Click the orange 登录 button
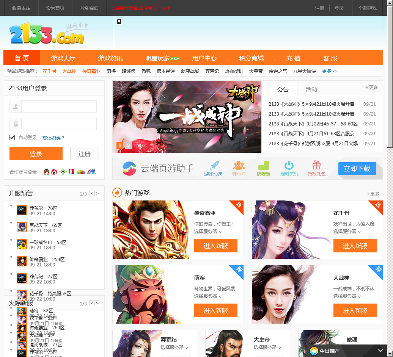 36,153
